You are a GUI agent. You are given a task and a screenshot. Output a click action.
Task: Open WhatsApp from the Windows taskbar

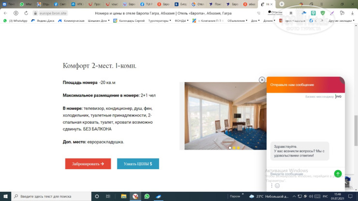(x=147, y=196)
